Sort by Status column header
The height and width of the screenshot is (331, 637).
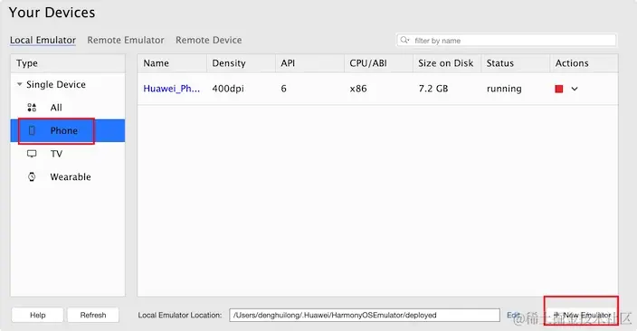[515, 63]
